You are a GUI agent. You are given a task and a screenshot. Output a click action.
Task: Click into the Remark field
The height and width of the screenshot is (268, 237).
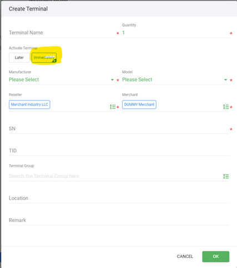tap(119, 220)
